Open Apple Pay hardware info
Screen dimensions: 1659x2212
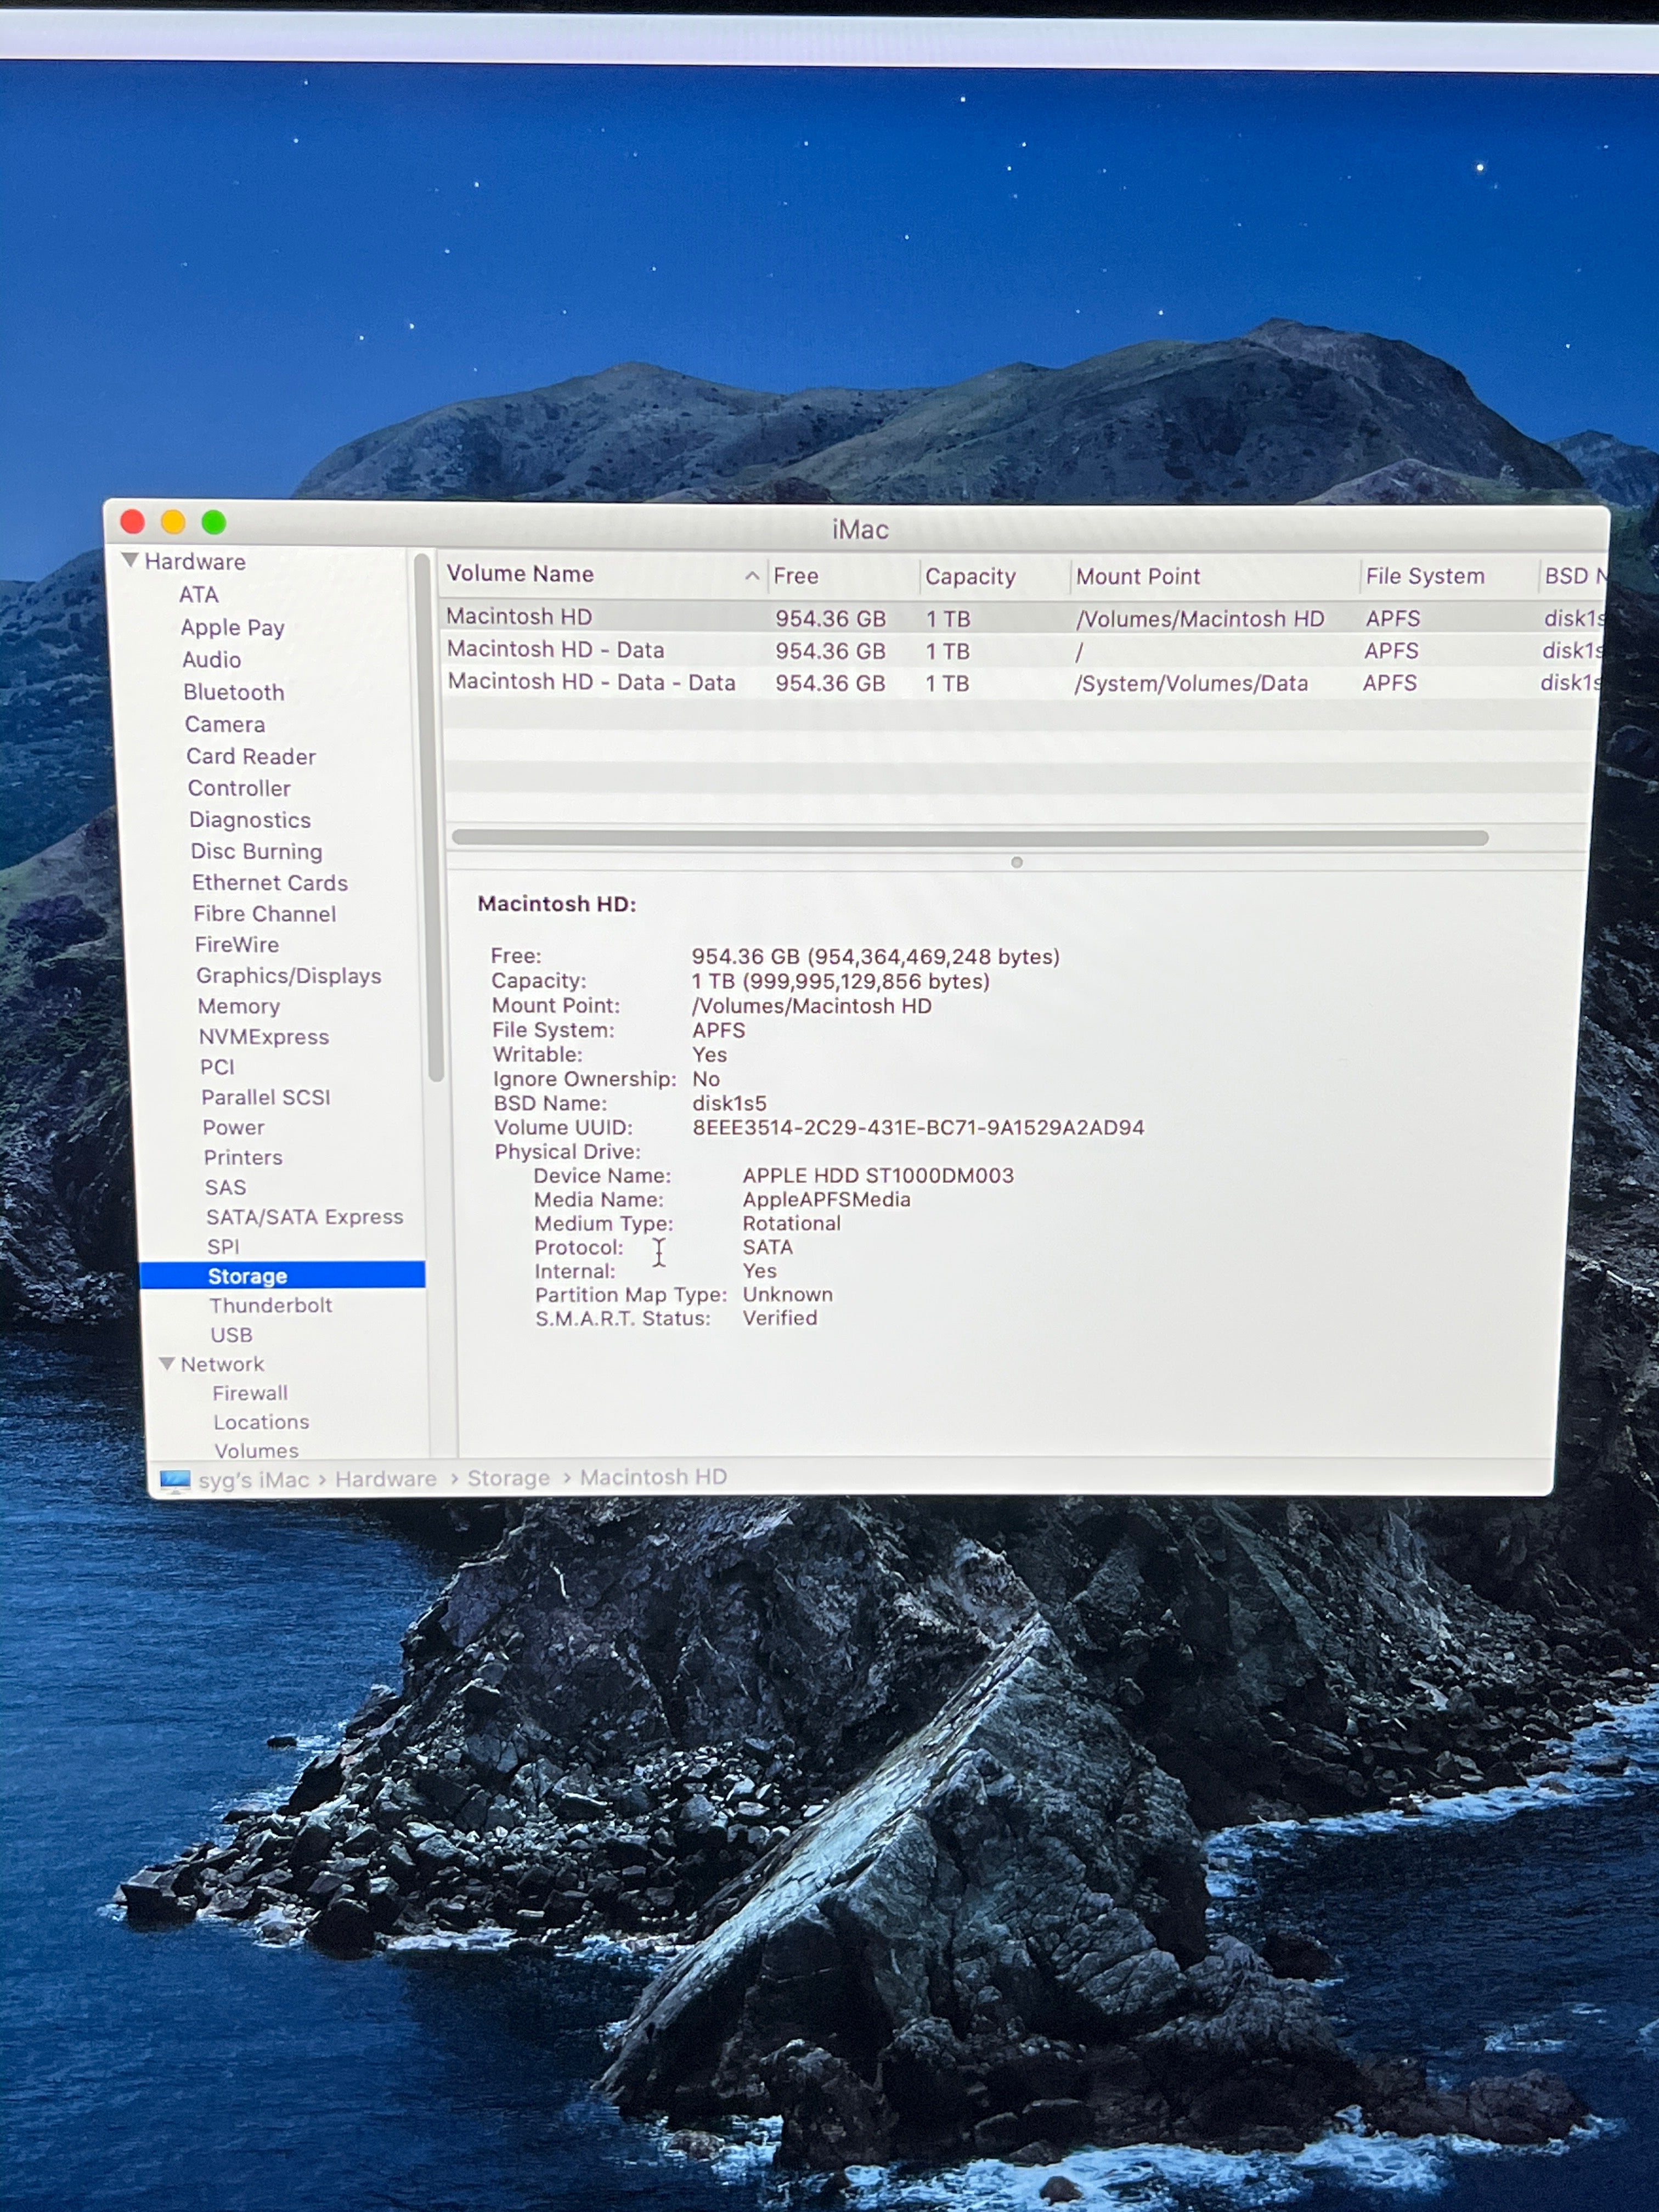(x=232, y=628)
